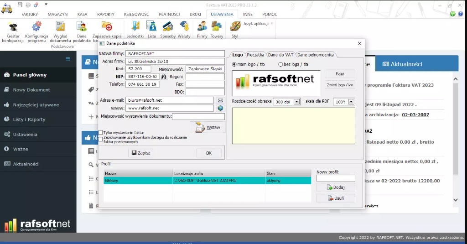Open Ustawienia in sidebar
467x244 pixels.
[38, 135]
